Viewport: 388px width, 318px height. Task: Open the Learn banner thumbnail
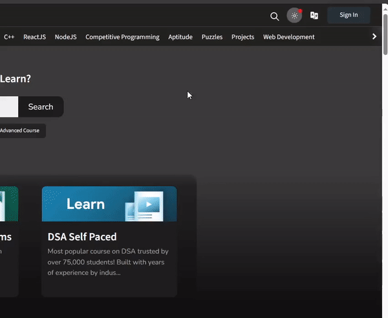[109, 204]
